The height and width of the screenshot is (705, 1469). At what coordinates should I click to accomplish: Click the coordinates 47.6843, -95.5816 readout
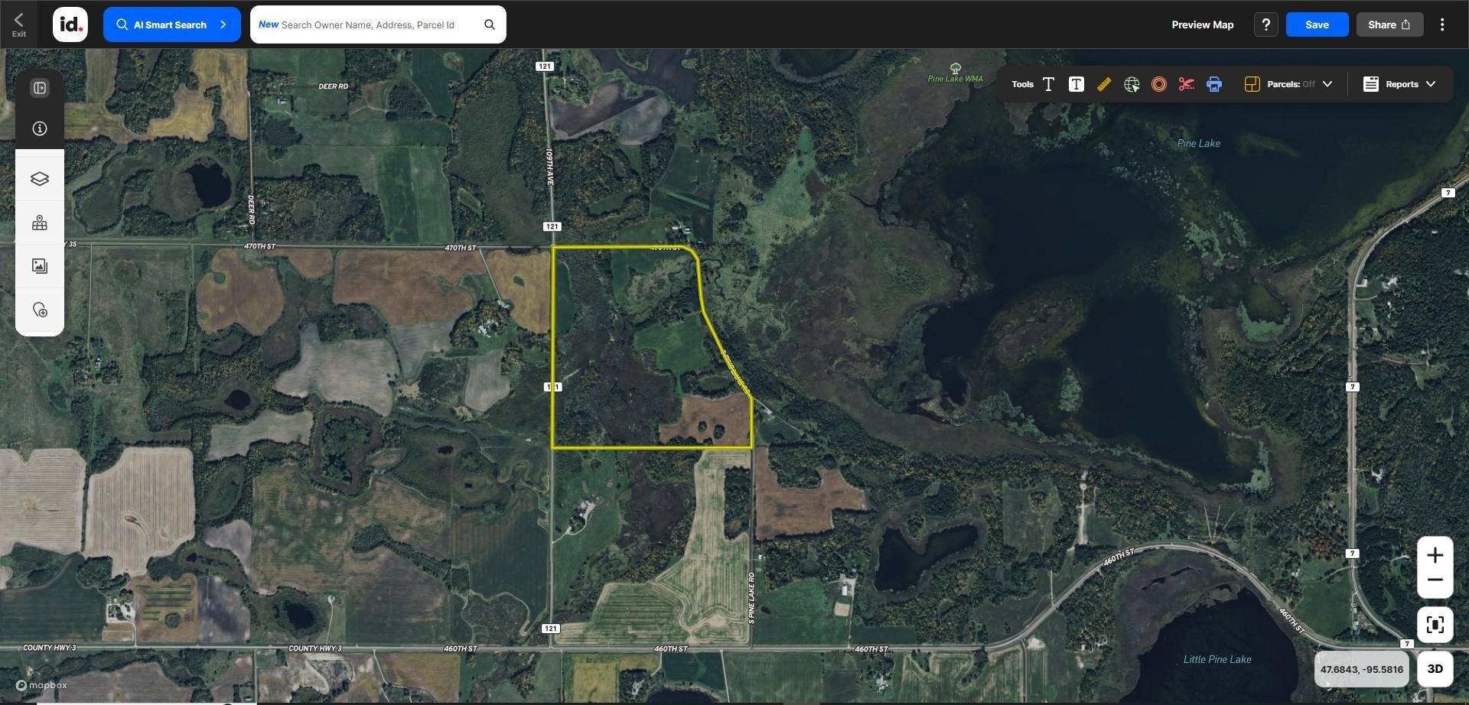pos(1361,669)
